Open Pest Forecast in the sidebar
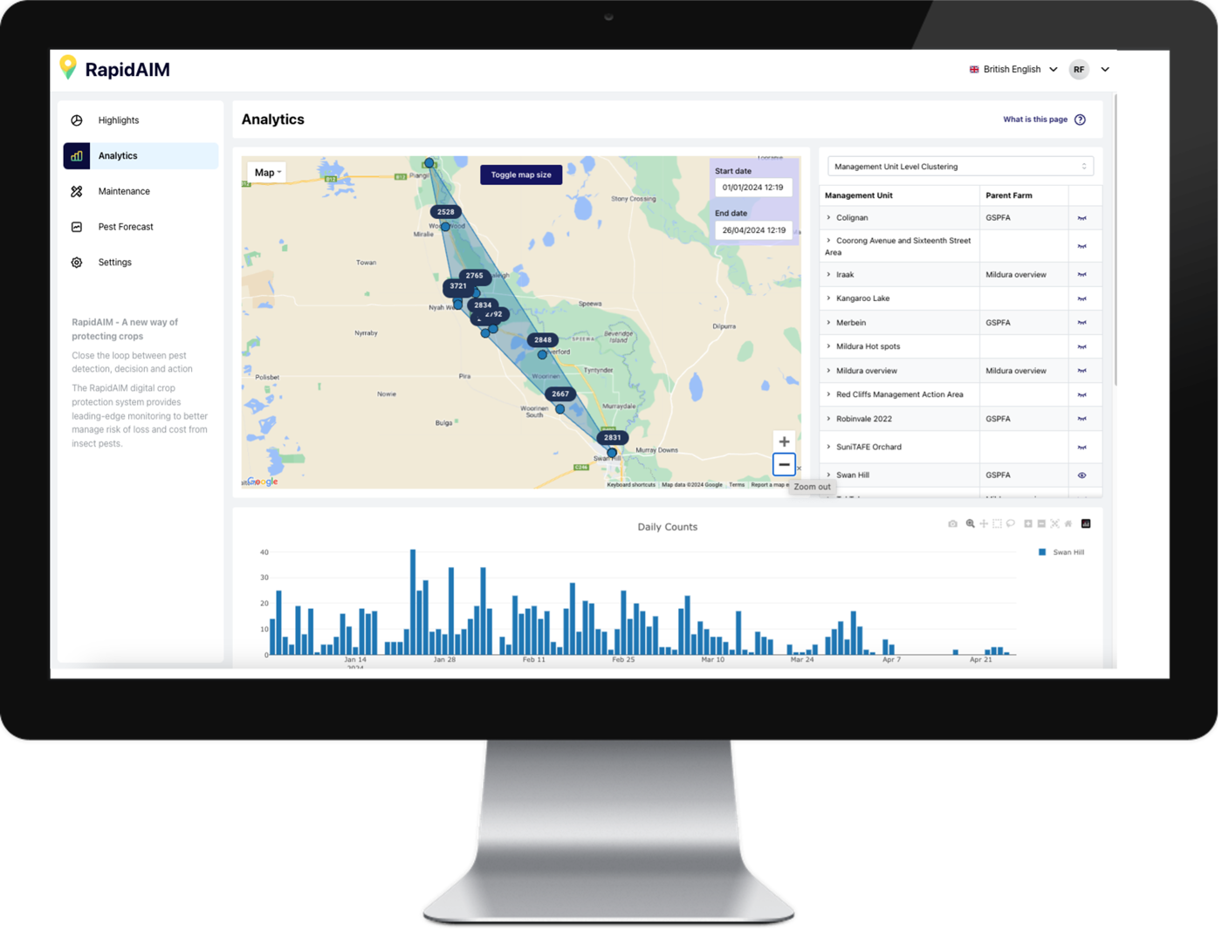Viewport: 1222px width, 930px height. [125, 227]
